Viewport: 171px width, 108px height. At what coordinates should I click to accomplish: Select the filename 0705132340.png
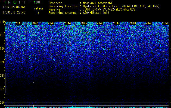pos(14,7)
